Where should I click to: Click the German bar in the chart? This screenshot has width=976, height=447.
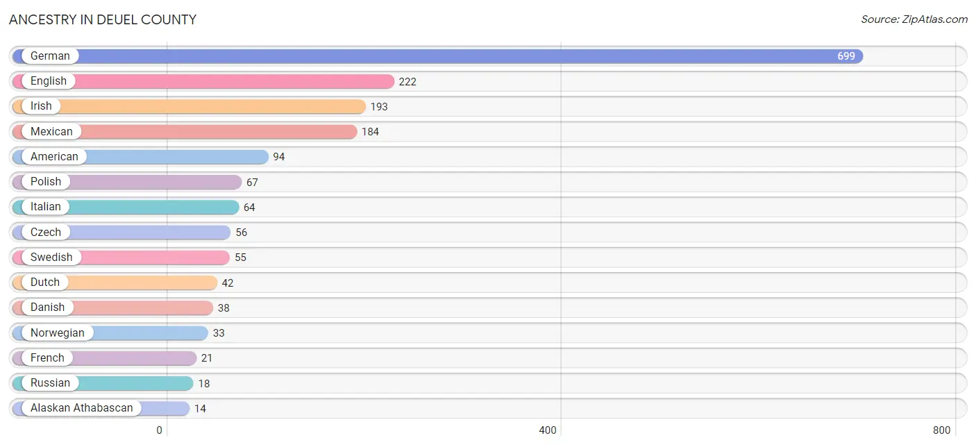point(437,56)
